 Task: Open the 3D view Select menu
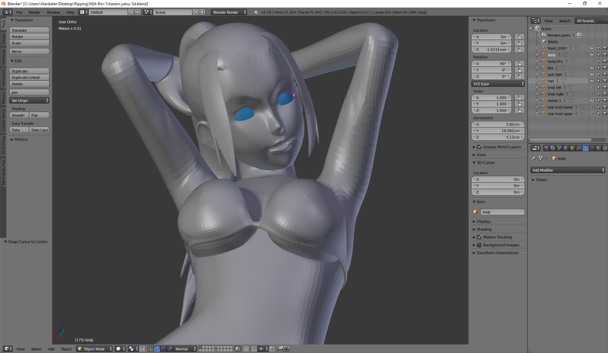click(36, 349)
